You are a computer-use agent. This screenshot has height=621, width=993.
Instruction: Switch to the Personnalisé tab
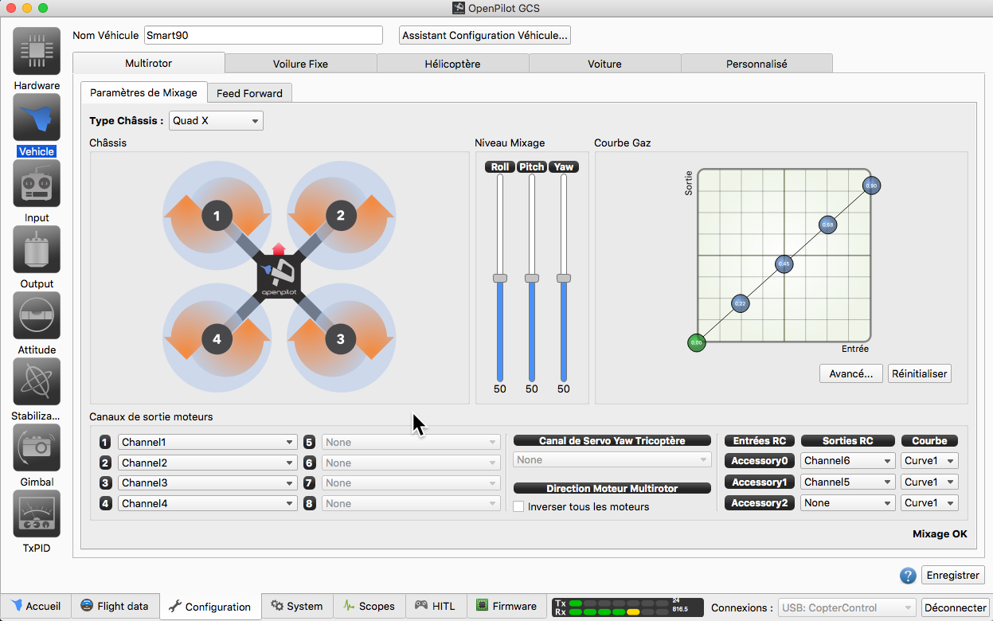756,64
